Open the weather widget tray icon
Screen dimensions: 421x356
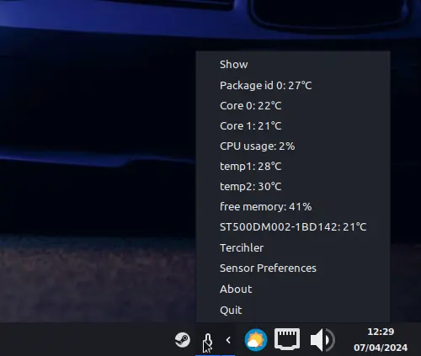tap(255, 340)
